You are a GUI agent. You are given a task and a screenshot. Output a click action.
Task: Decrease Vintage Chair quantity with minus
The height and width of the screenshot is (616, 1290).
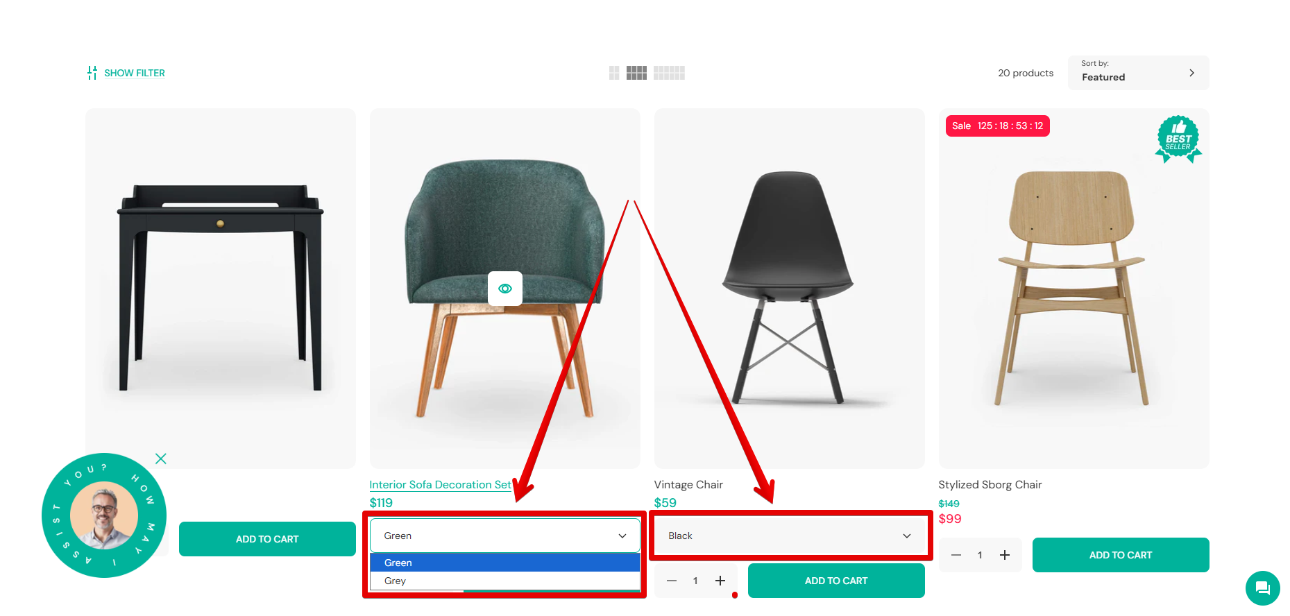672,581
